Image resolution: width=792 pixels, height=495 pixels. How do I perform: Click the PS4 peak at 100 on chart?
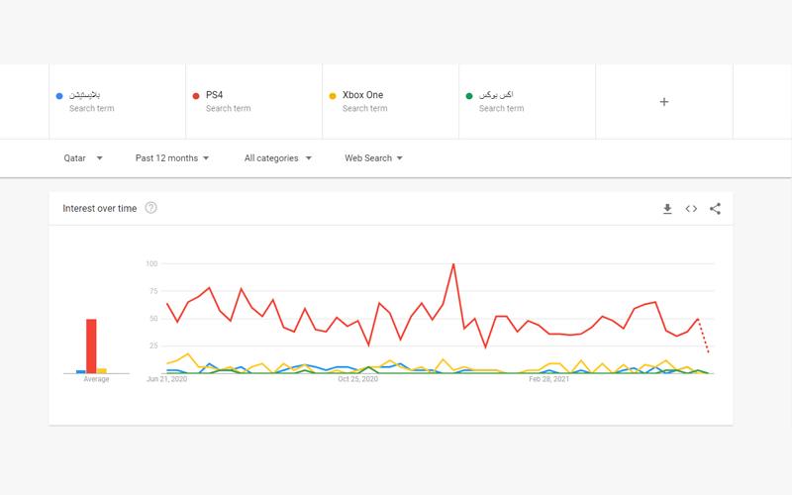tap(453, 264)
